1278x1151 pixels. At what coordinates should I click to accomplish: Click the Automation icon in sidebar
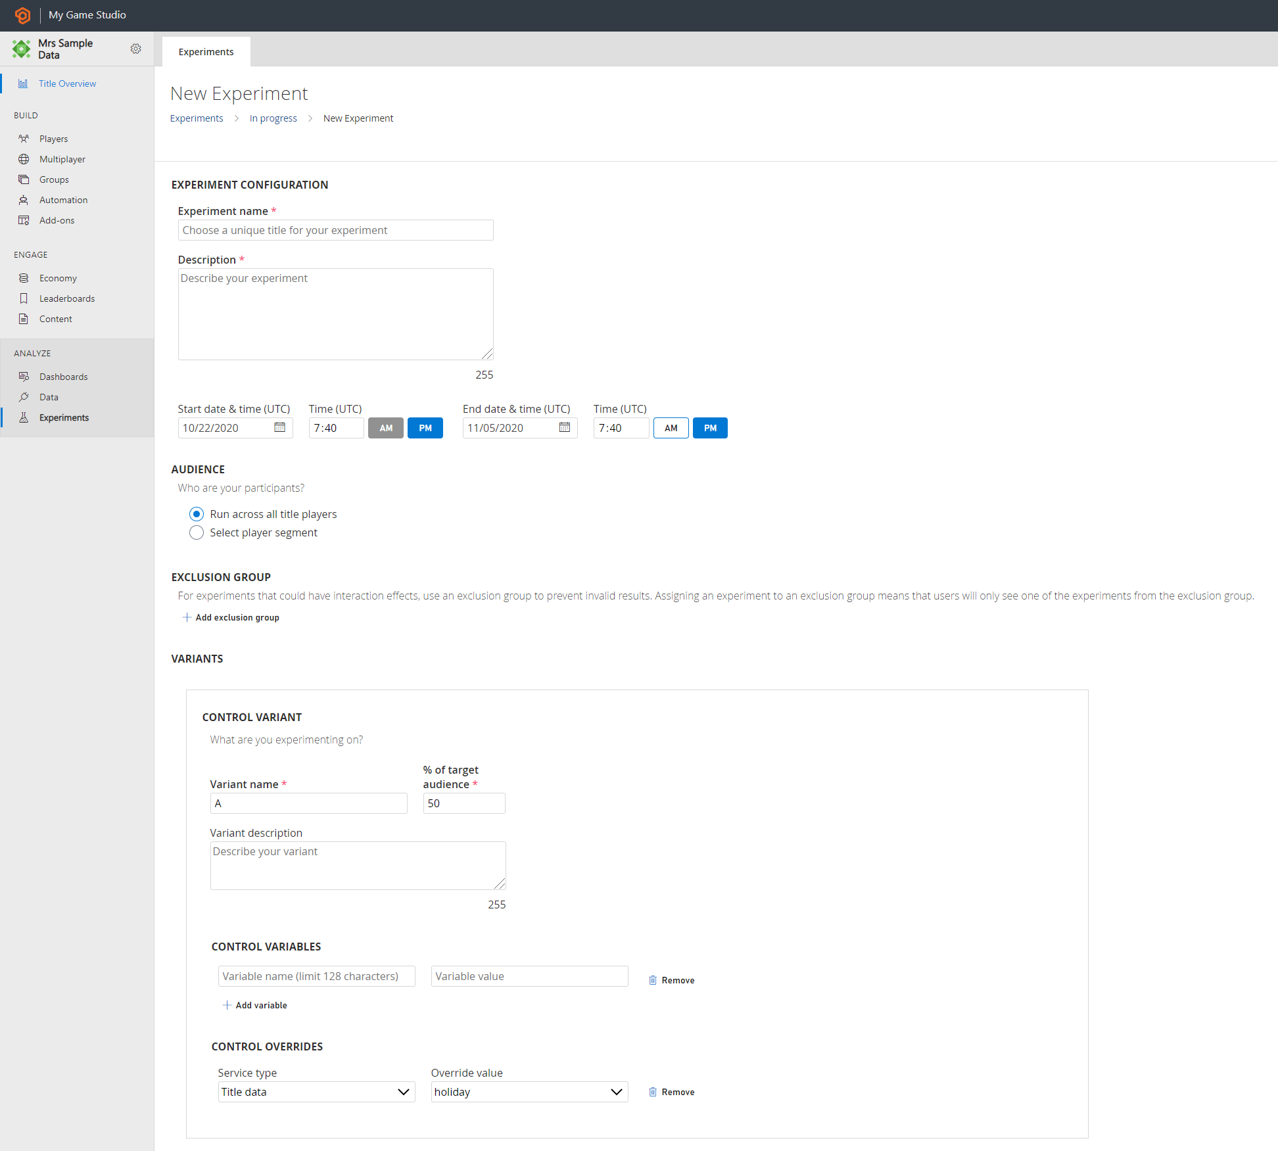tap(24, 199)
